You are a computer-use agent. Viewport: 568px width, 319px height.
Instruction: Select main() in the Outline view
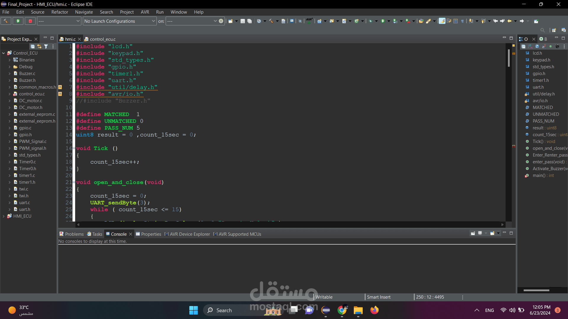click(539, 175)
